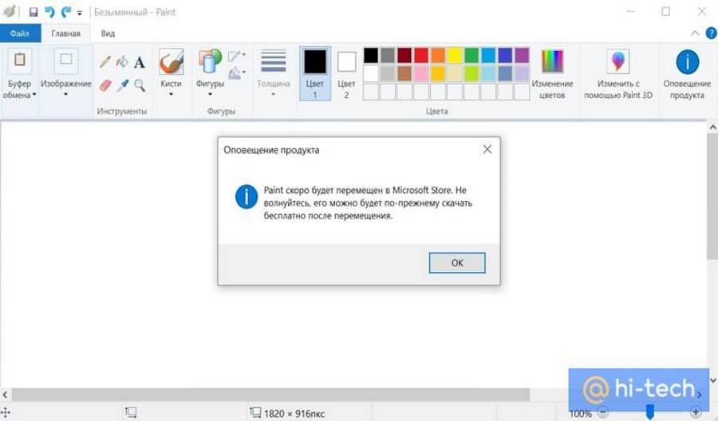Pick the white color swatch

click(x=371, y=73)
